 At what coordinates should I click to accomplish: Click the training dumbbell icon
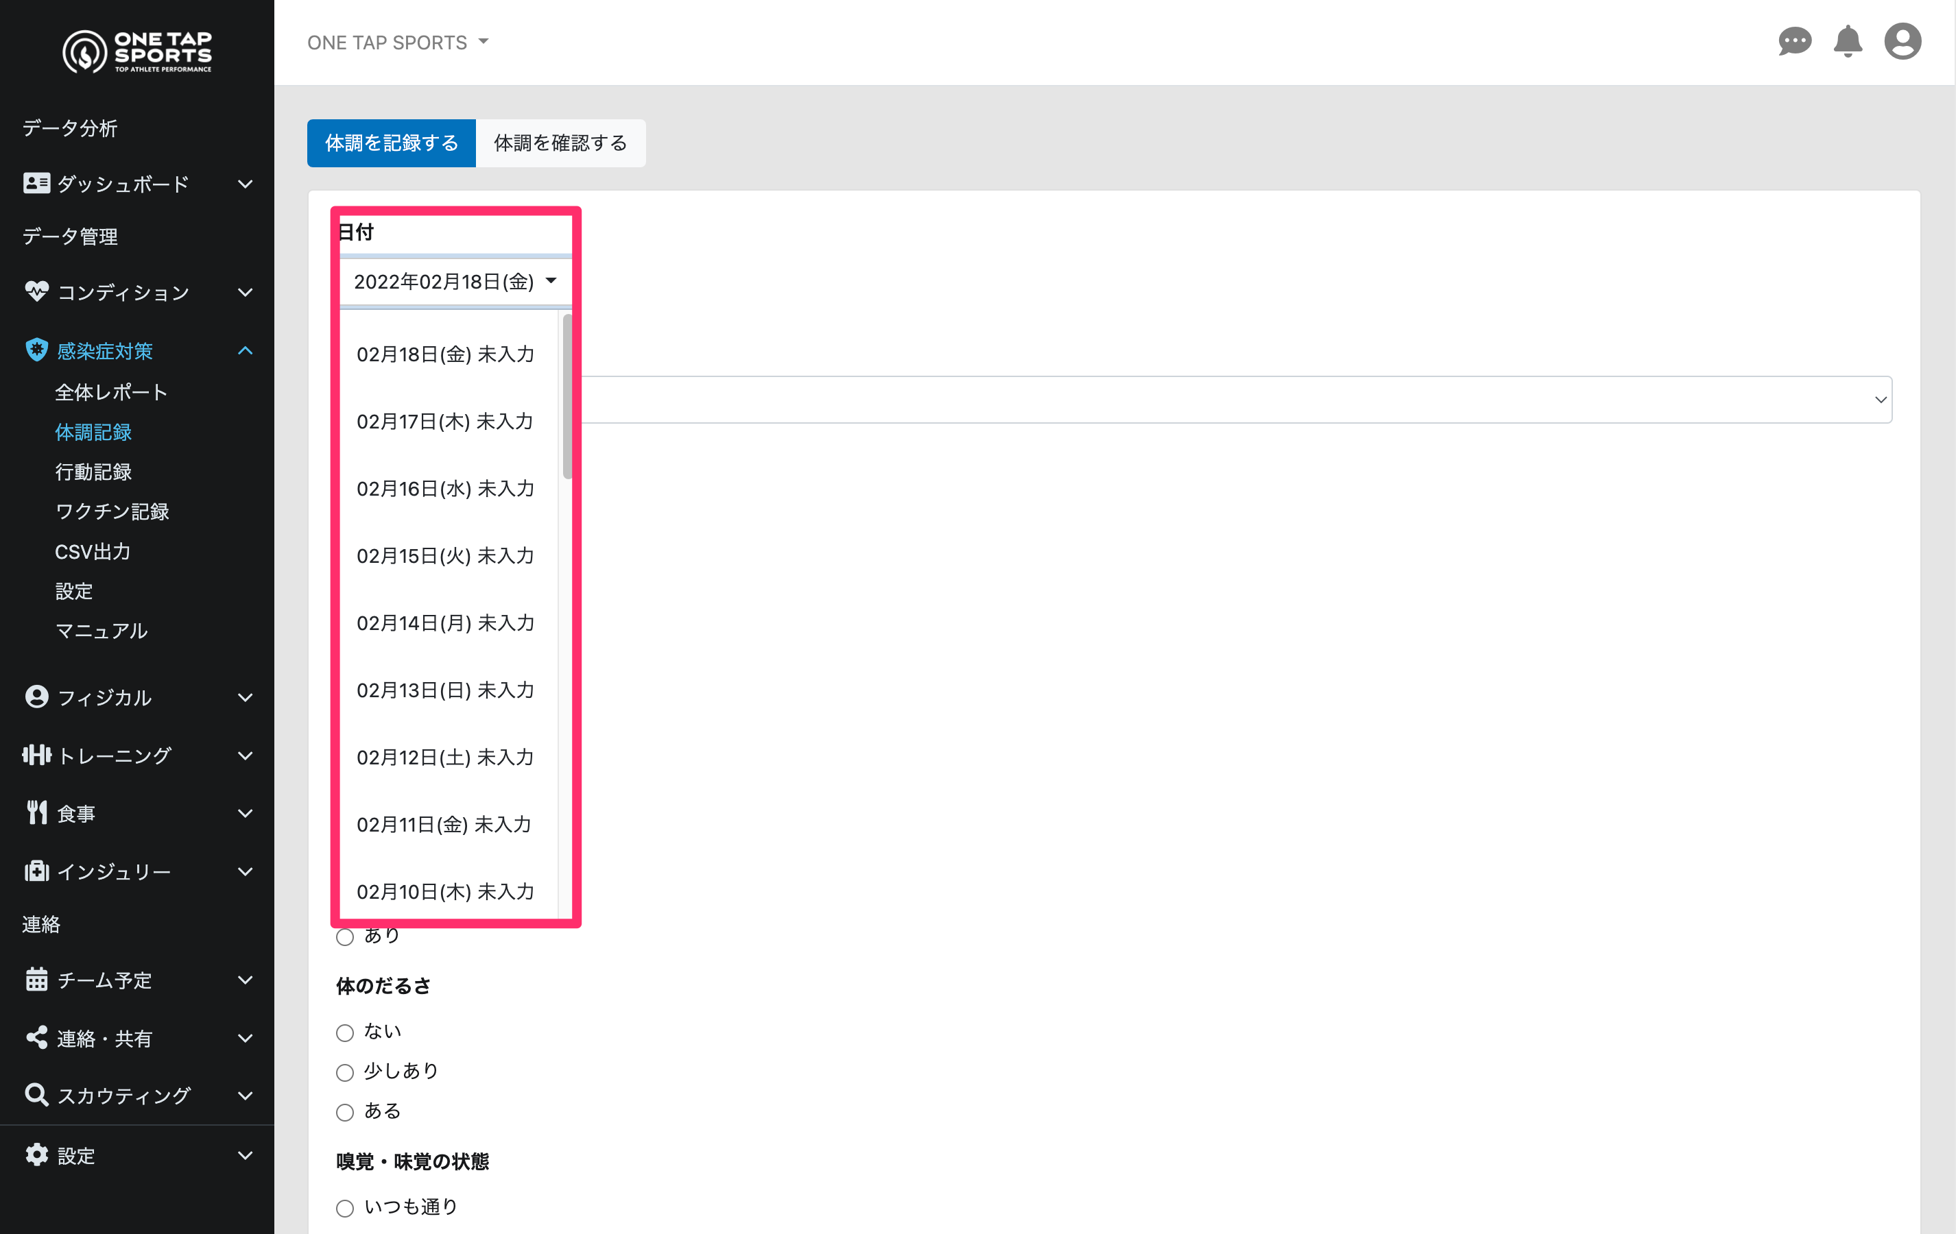[x=36, y=755]
